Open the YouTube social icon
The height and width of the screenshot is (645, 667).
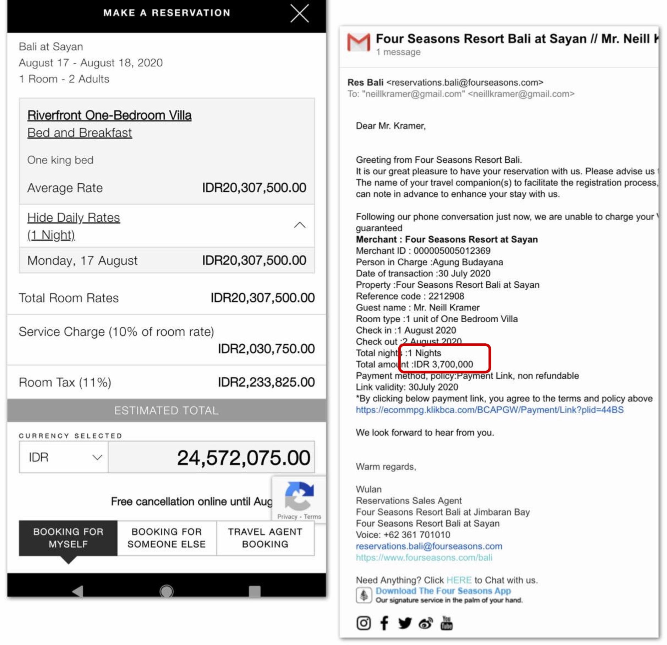[x=446, y=623]
